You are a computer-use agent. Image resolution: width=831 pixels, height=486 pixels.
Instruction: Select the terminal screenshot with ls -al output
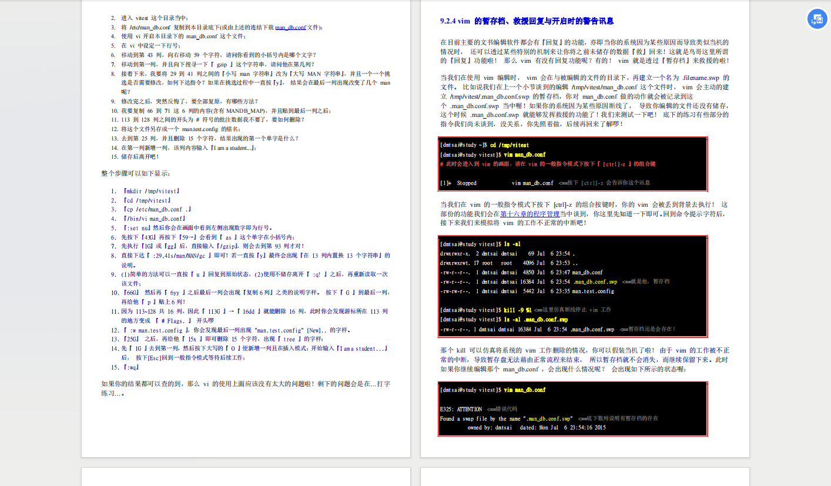(x=572, y=287)
